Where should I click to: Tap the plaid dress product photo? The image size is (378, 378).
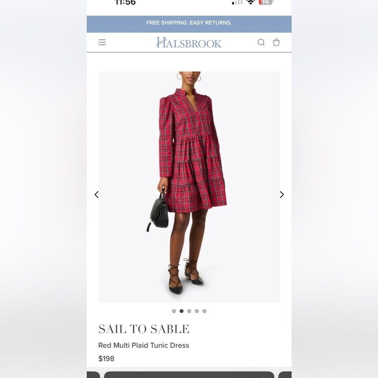click(x=189, y=187)
